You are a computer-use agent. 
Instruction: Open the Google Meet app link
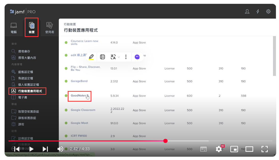(x=79, y=123)
